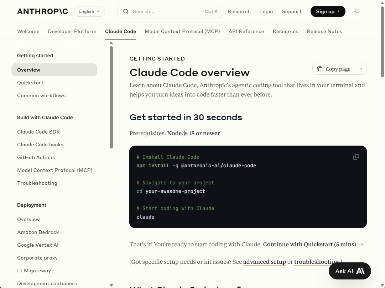This screenshot has width=385, height=288.
Task: Switch to the Developer Platform tab
Action: pos(72,31)
